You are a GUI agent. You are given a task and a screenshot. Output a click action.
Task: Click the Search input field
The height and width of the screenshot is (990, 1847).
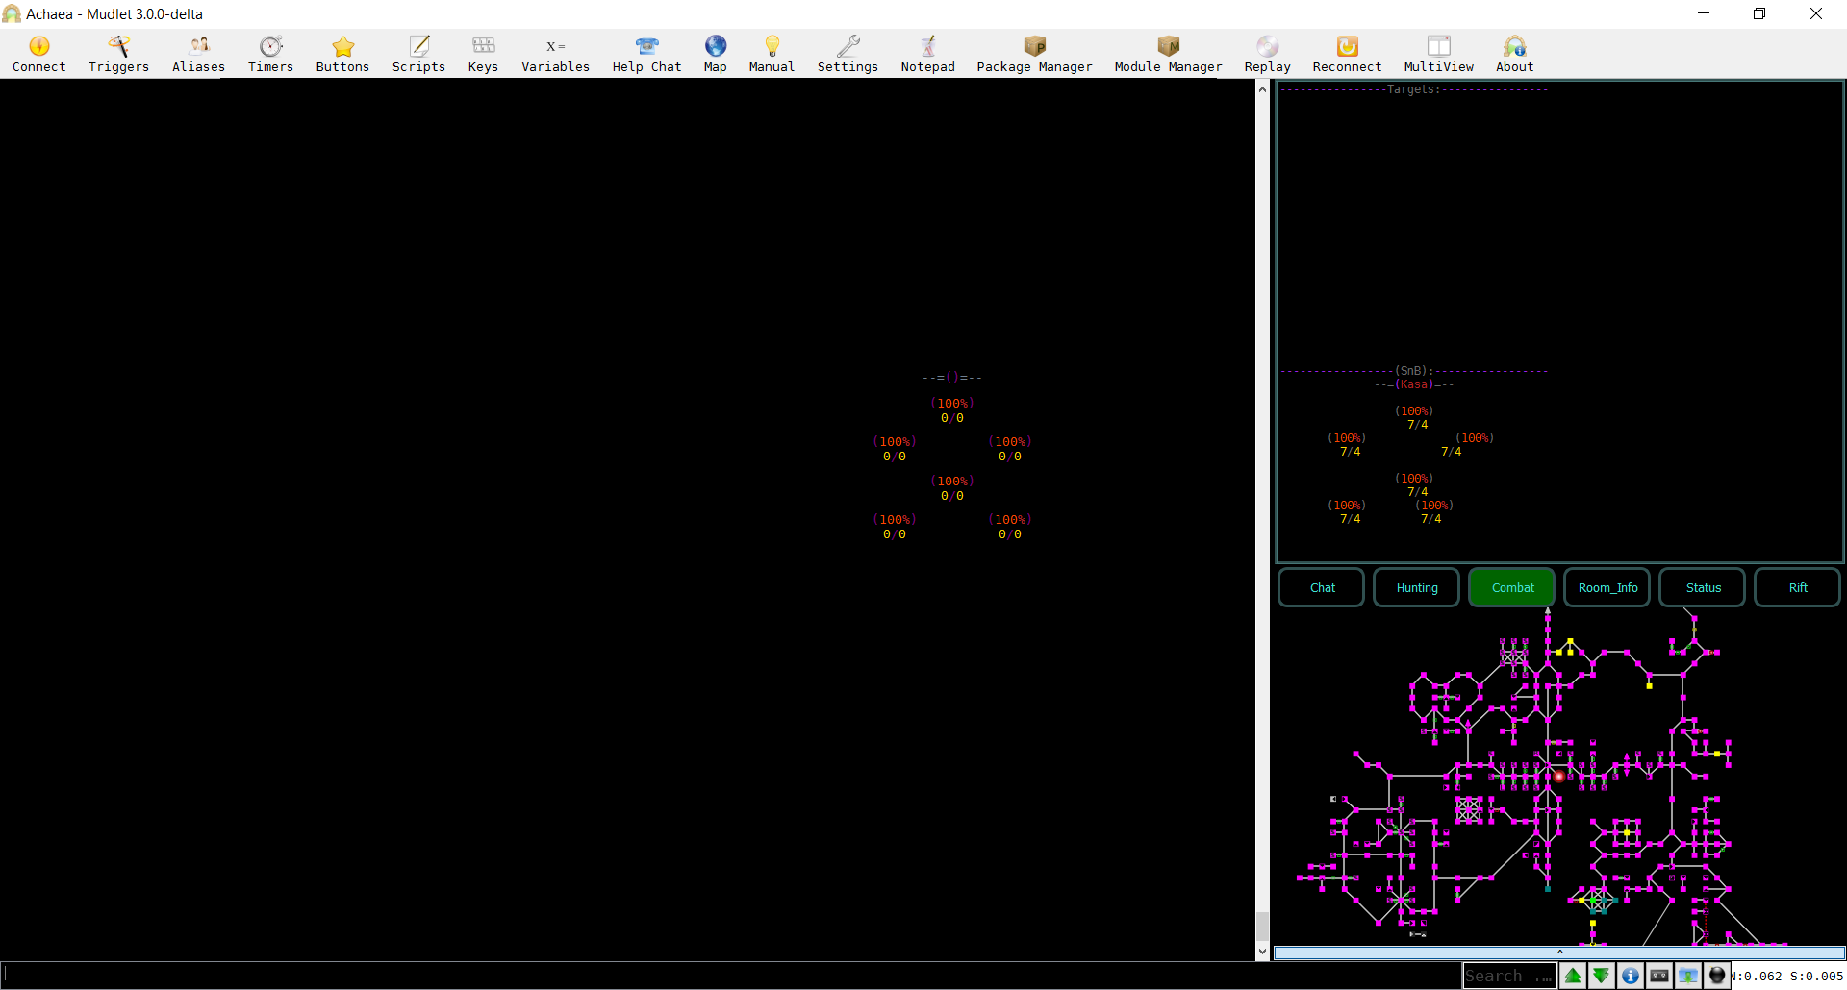click(x=1509, y=976)
